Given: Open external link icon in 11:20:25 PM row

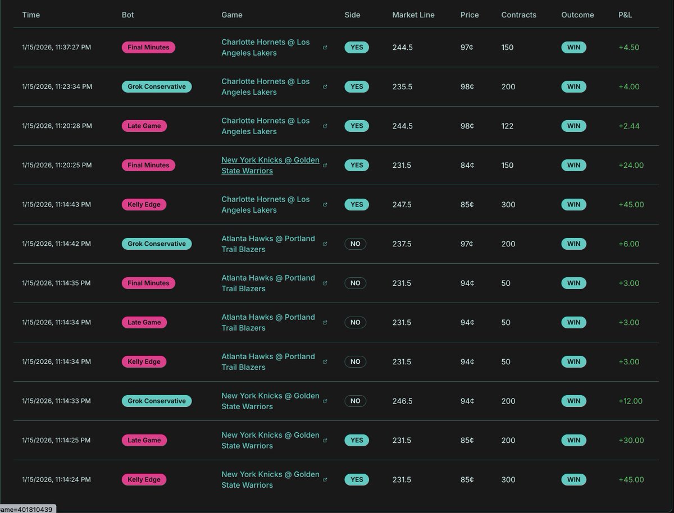Looking at the screenshot, I should tap(325, 166).
